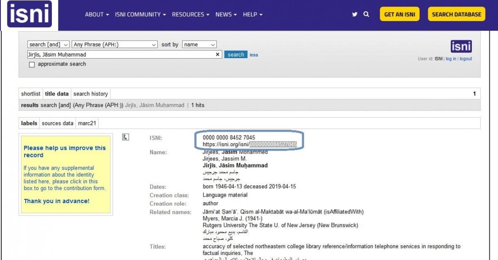Image resolution: width=498 pixels, height=260 pixels.
Task: Click the ISNI badge logo at right
Action: 461,46
